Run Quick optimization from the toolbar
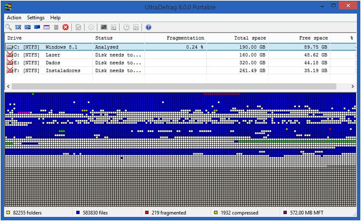Image resolution: width=361 pixels, height=221 pixels. (28, 27)
